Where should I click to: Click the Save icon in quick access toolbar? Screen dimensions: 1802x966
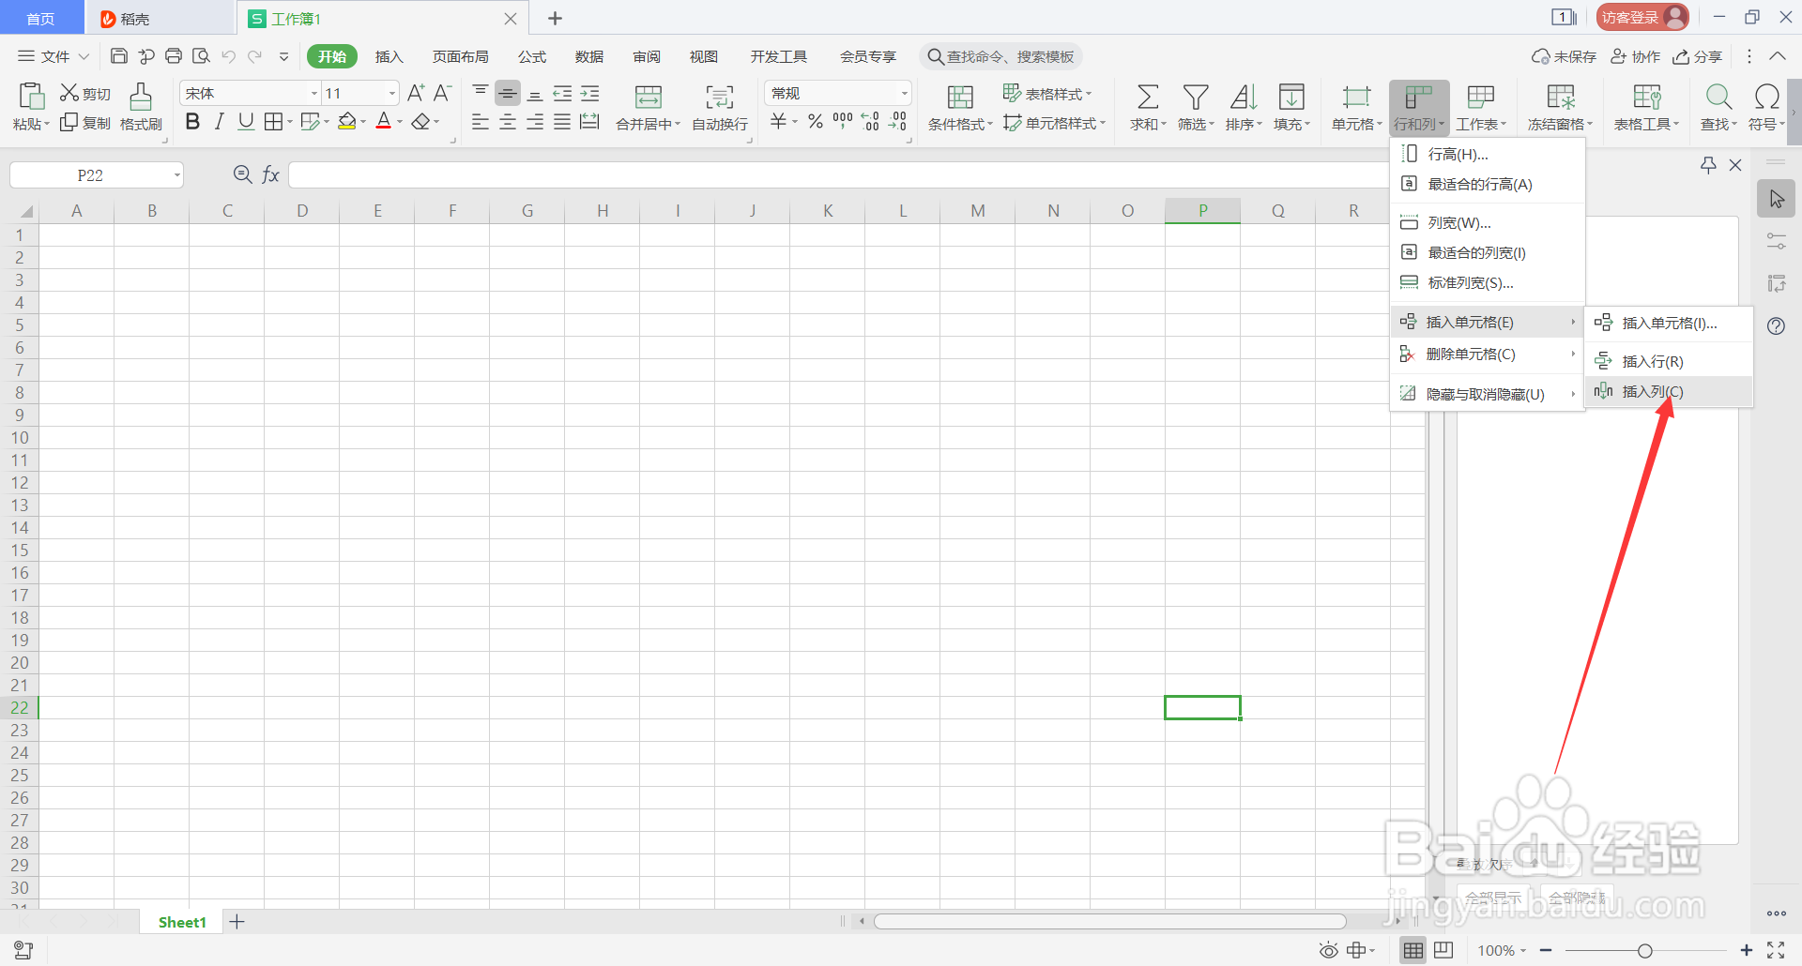pos(118,56)
